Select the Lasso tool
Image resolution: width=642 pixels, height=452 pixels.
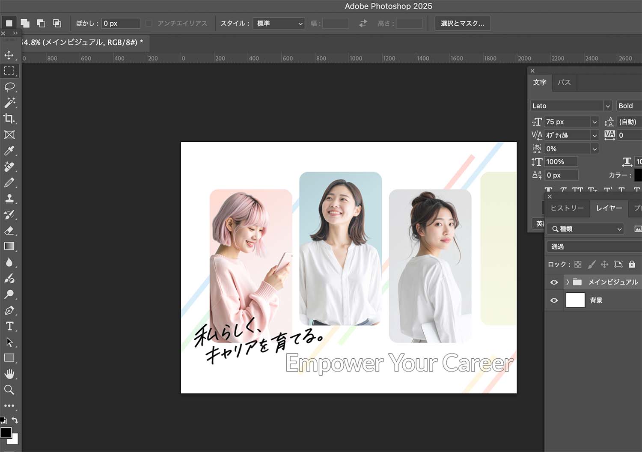tap(9, 87)
